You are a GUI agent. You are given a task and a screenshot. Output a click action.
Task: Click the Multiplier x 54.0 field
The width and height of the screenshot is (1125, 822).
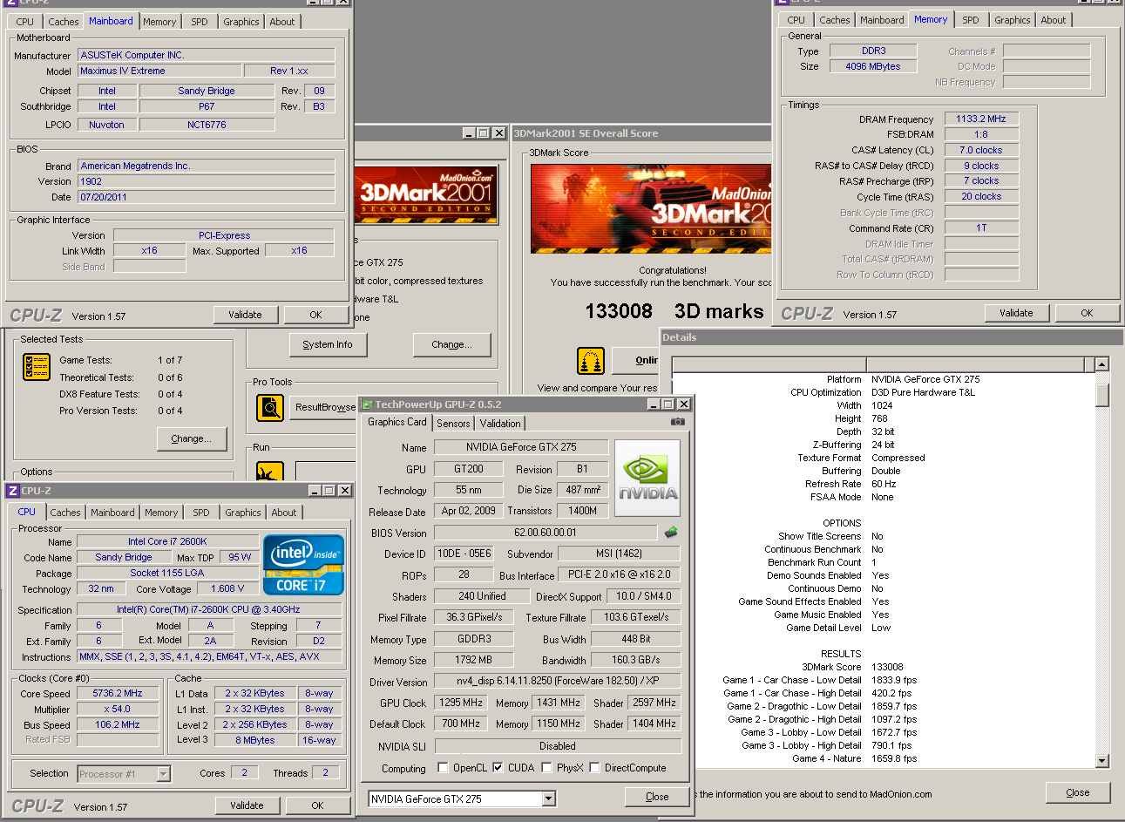coord(118,710)
